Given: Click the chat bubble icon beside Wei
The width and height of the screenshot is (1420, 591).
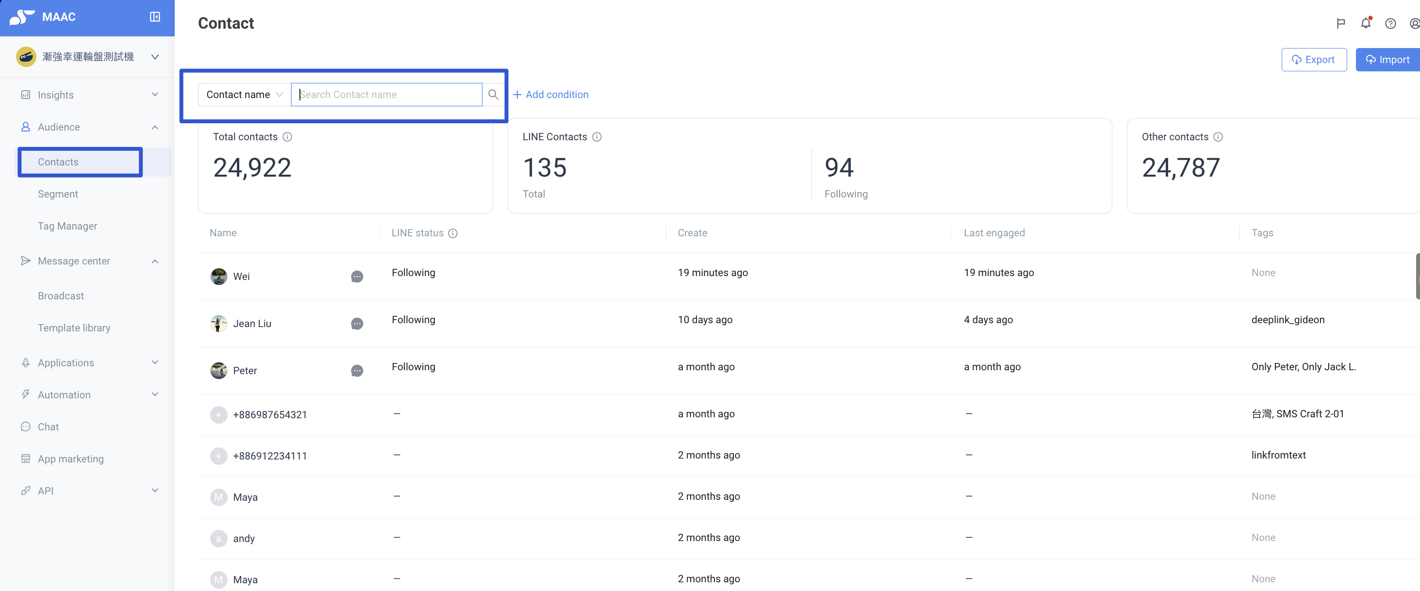Looking at the screenshot, I should pyautogui.click(x=357, y=276).
